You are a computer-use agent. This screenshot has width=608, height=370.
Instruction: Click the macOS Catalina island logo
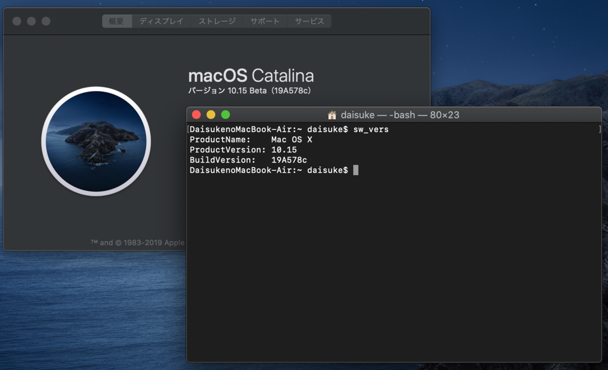(x=96, y=141)
